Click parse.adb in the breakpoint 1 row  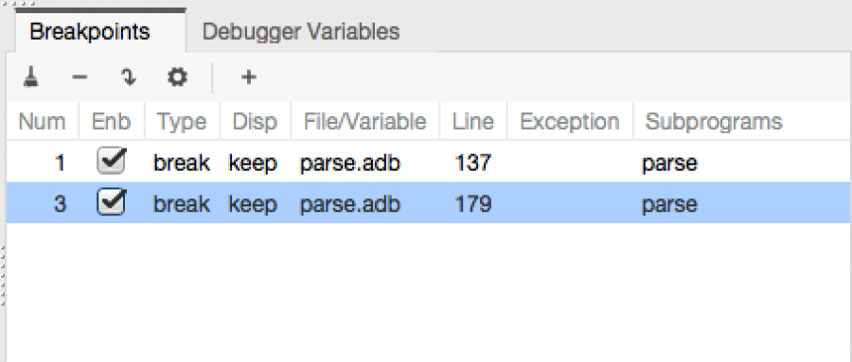350,163
